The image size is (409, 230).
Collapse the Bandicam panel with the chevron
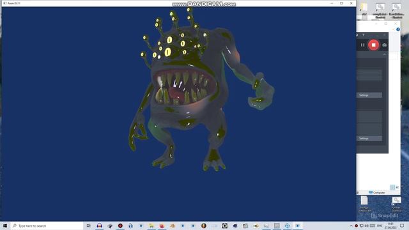[x=385, y=54]
